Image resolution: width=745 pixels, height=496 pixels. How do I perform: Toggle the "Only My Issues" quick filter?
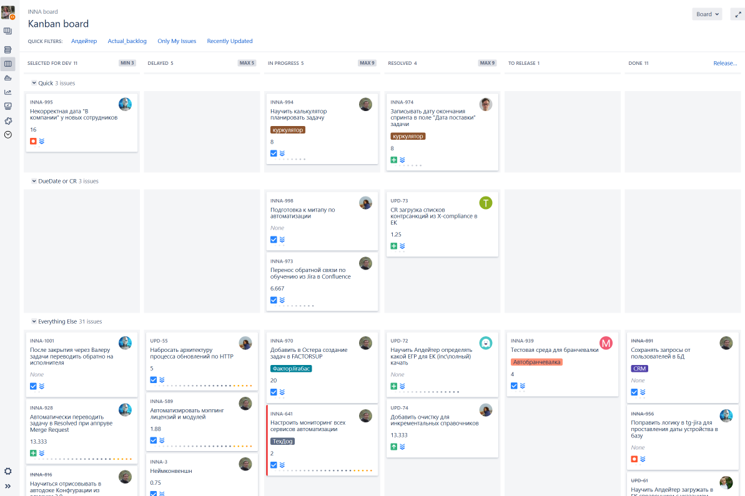pos(177,41)
